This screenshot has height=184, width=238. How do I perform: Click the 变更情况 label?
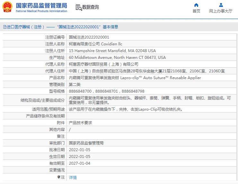point(57,170)
